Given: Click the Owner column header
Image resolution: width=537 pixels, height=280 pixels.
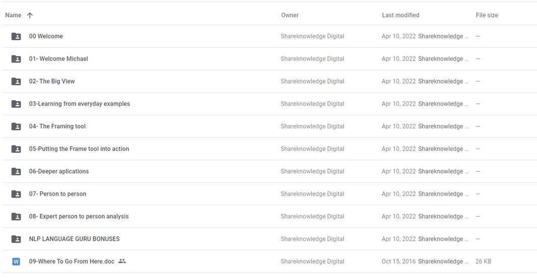Looking at the screenshot, I should [x=290, y=15].
